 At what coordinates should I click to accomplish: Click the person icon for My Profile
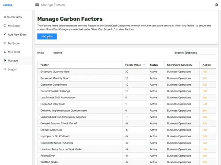(x=5, y=52)
